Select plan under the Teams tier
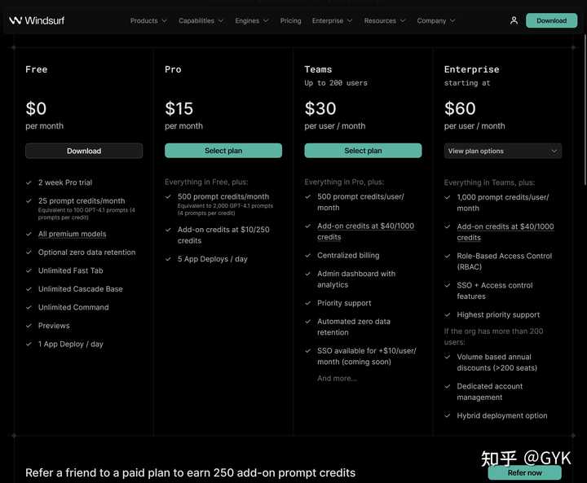The image size is (587, 483). pos(363,151)
